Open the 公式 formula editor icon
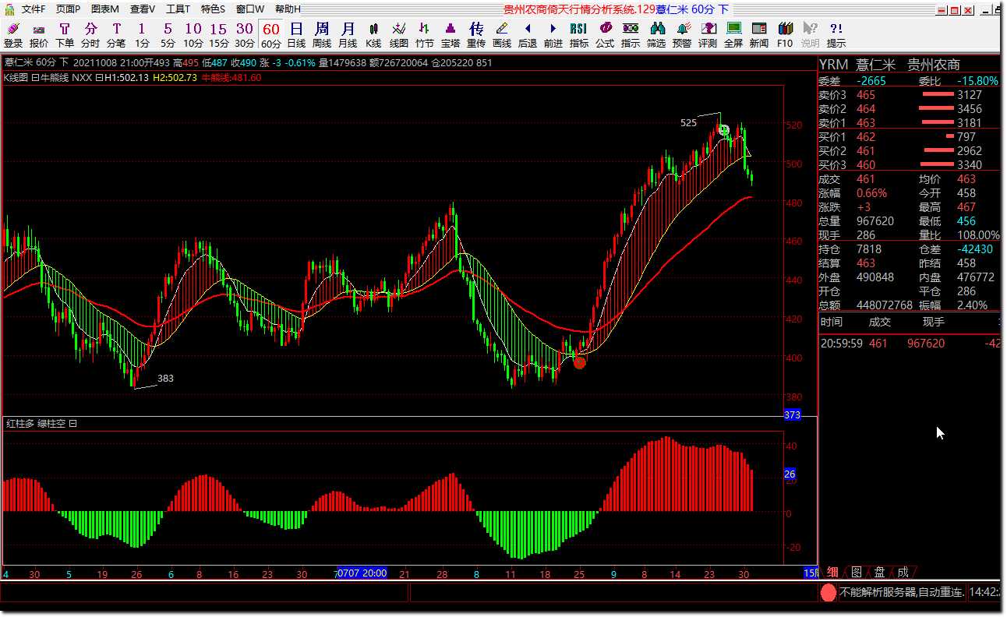Image resolution: width=1007 pixels, height=617 pixels. (605, 35)
